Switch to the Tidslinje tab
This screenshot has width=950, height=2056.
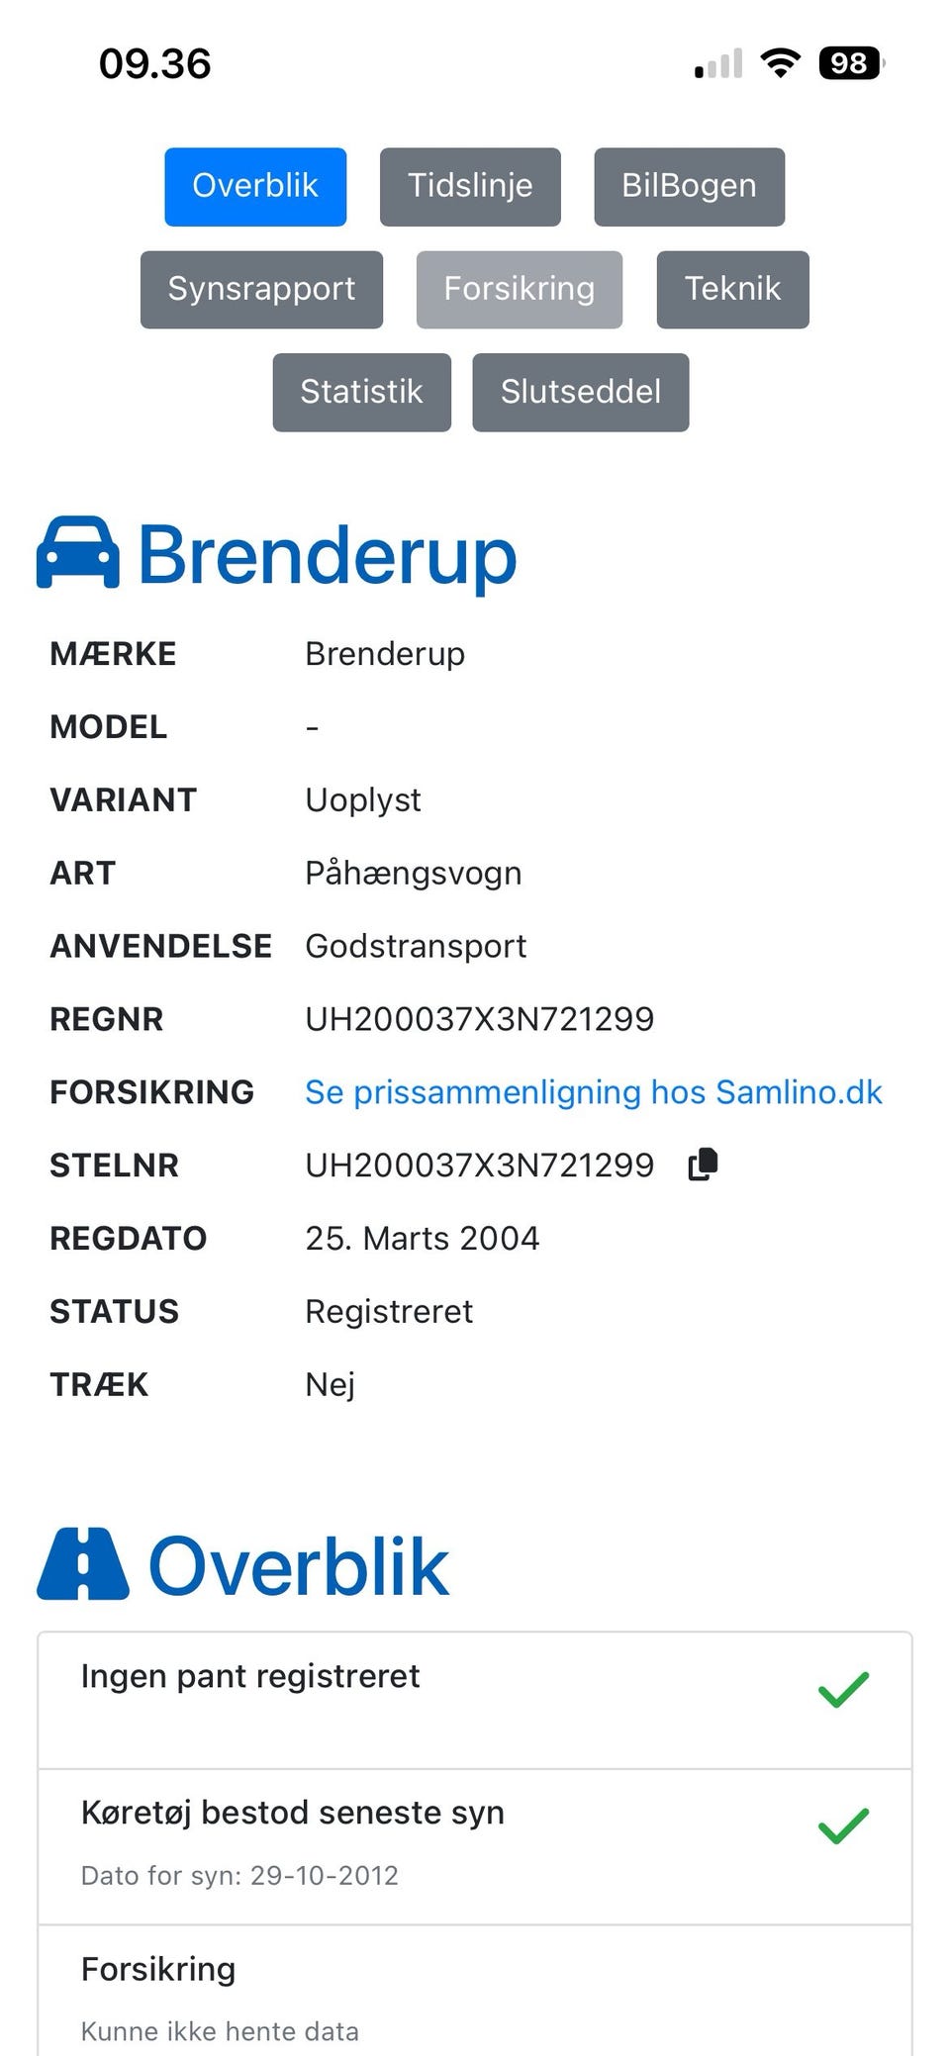click(469, 186)
